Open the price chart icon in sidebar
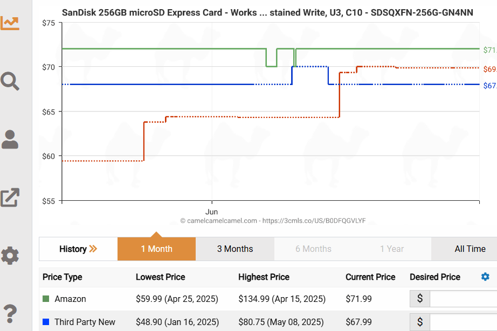The width and height of the screenshot is (497, 331). (10, 23)
